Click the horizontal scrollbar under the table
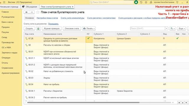Screen dimensions: 189x106 (x=83, y=102)
